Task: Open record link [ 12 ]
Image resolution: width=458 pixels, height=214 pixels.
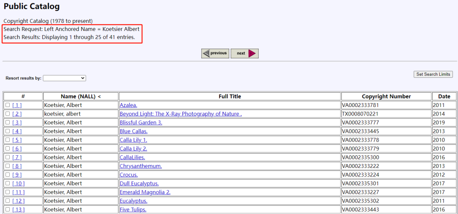Action: [18, 201]
